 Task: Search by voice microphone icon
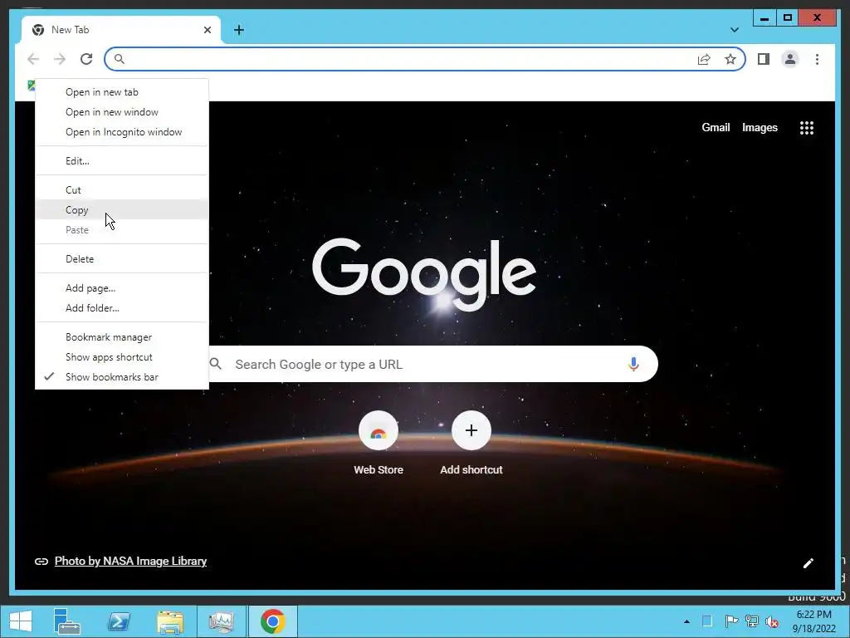pyautogui.click(x=633, y=364)
